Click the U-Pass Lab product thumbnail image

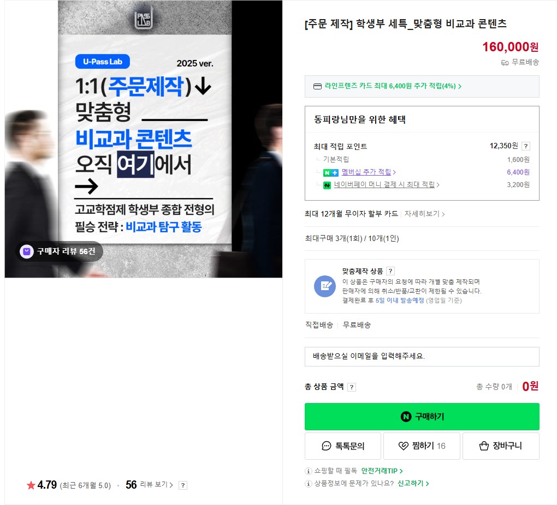[x=144, y=139]
